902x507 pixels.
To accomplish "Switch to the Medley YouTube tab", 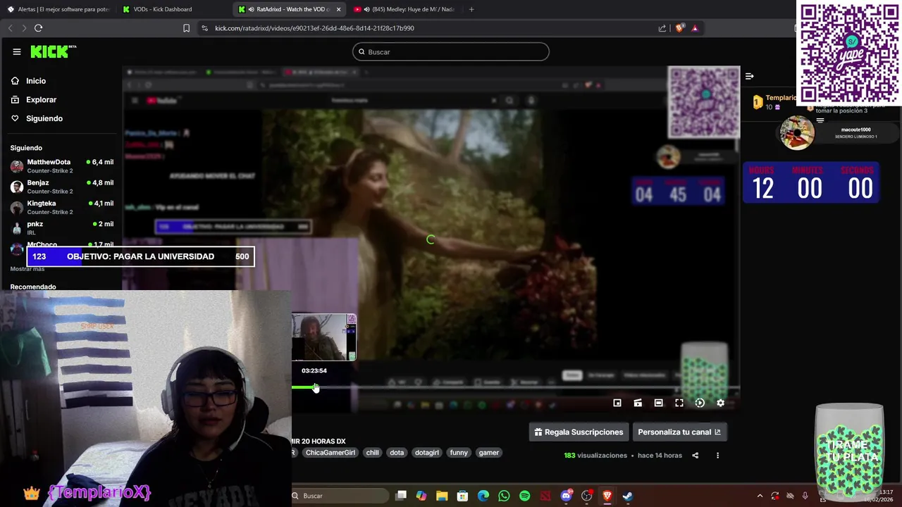I will click(405, 9).
